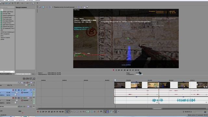This screenshot has width=208, height=117.
Task: Click Play on timeline transport bar
Action: pos(46,112)
